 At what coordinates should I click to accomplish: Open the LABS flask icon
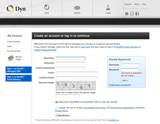coord(108,7)
